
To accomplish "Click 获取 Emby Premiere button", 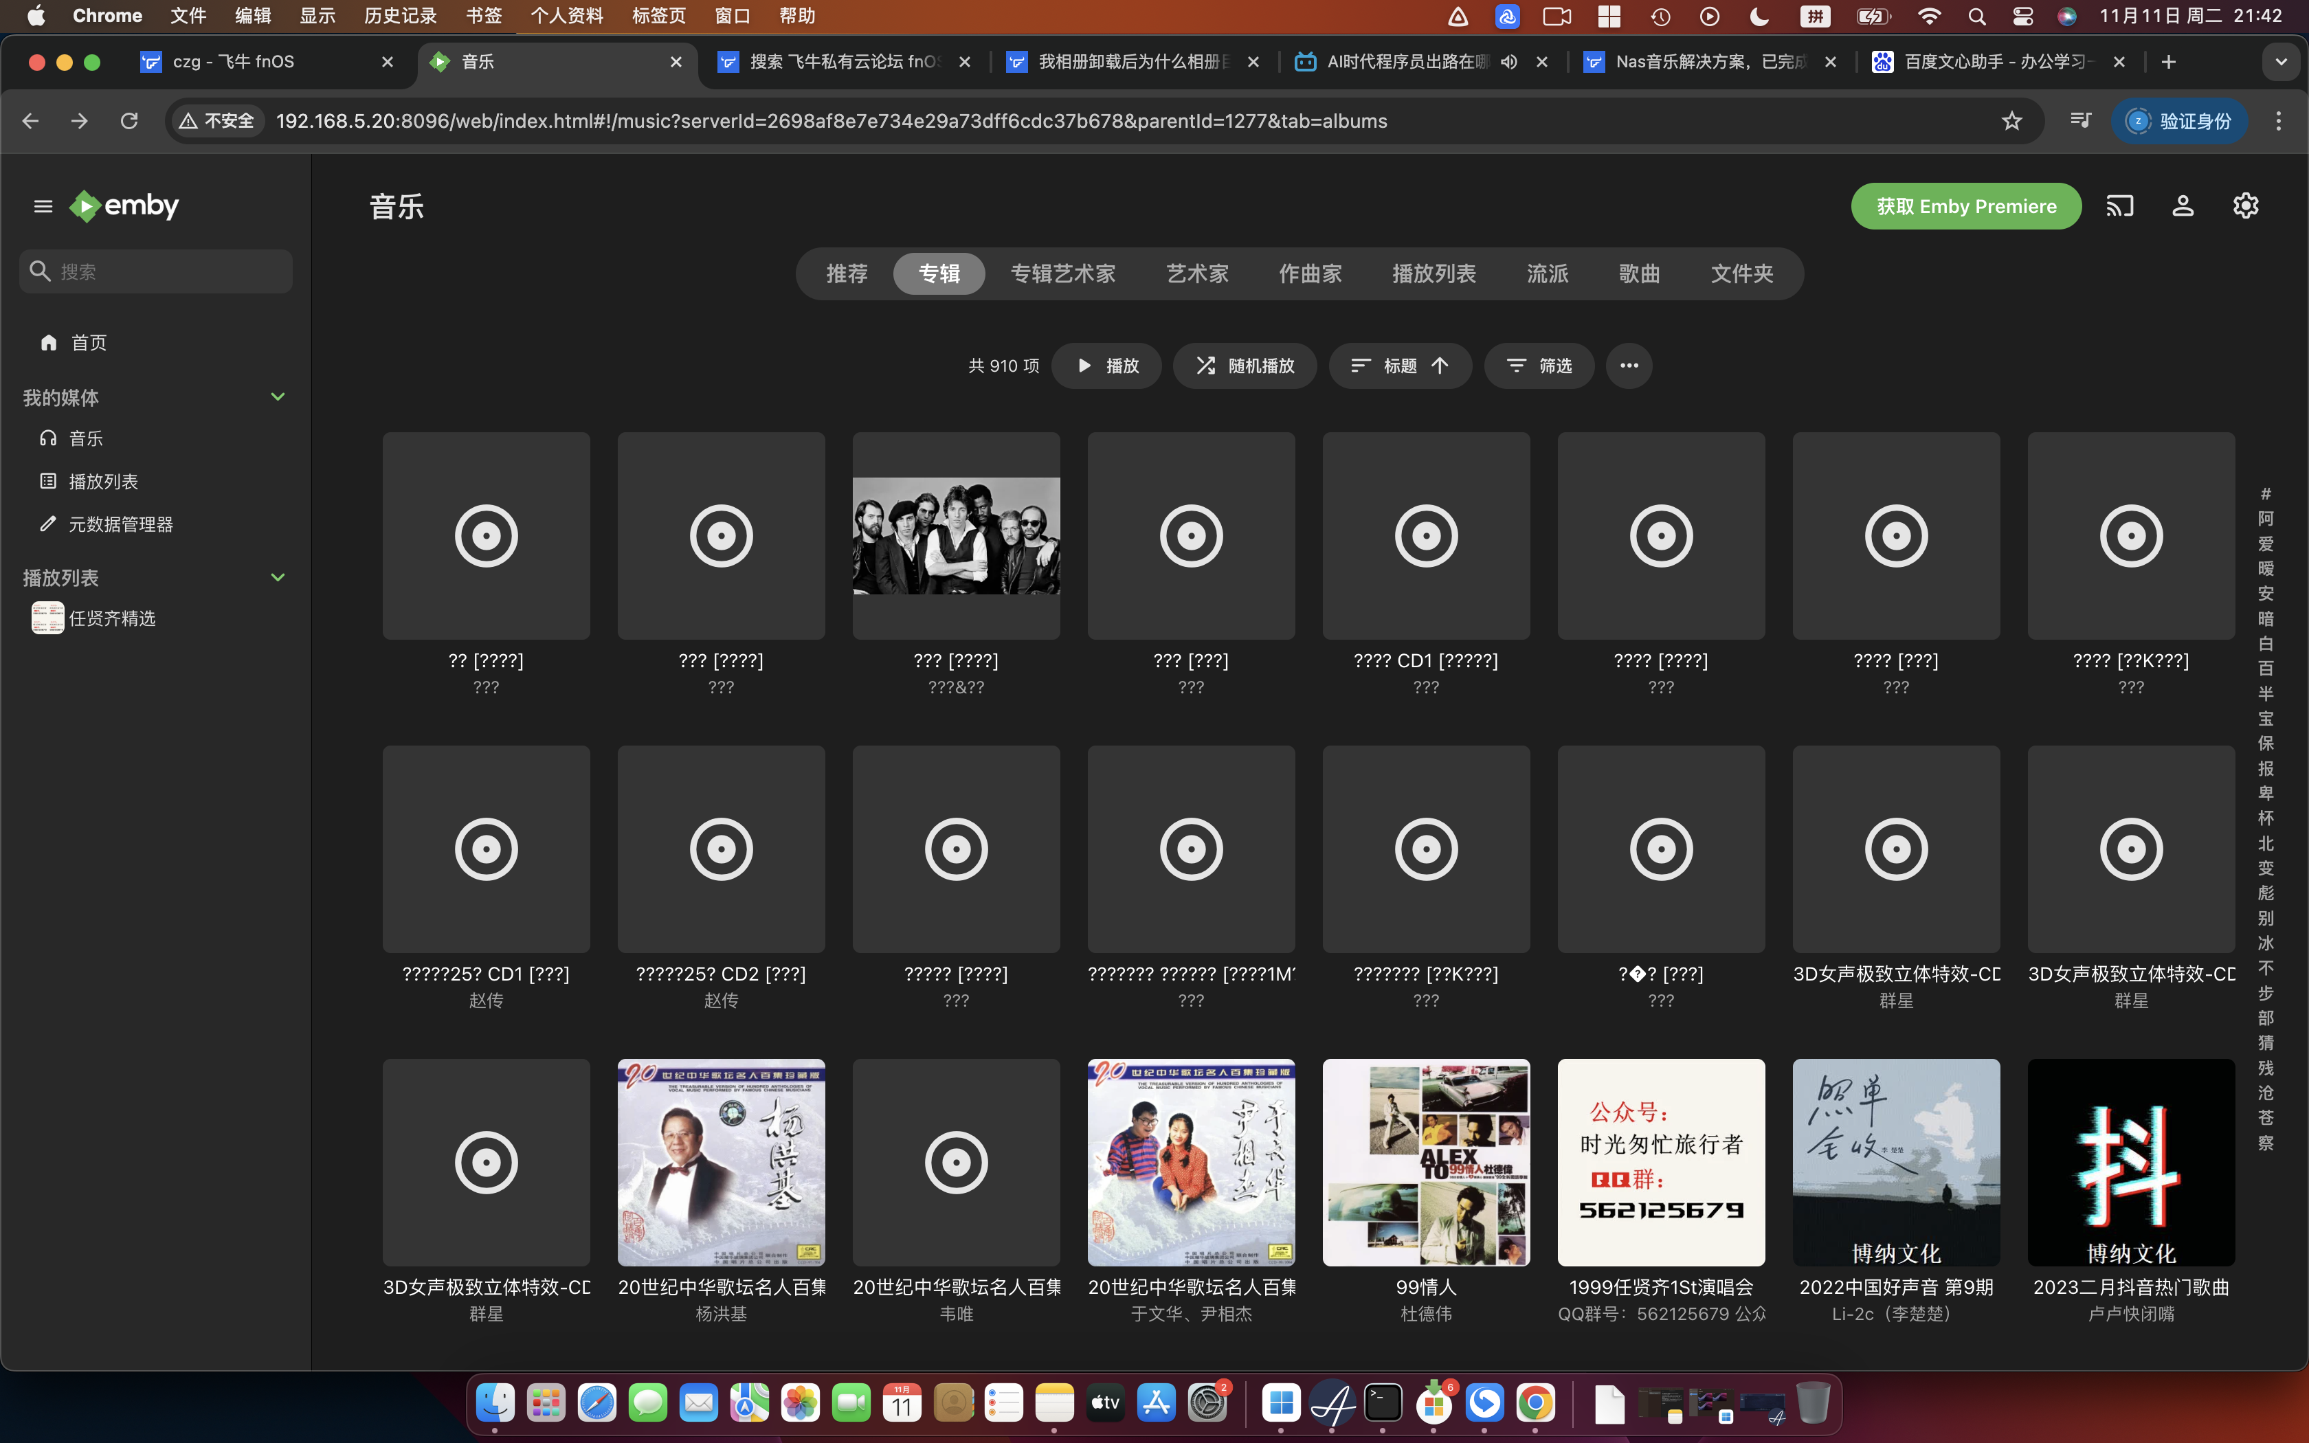I will (x=1965, y=206).
